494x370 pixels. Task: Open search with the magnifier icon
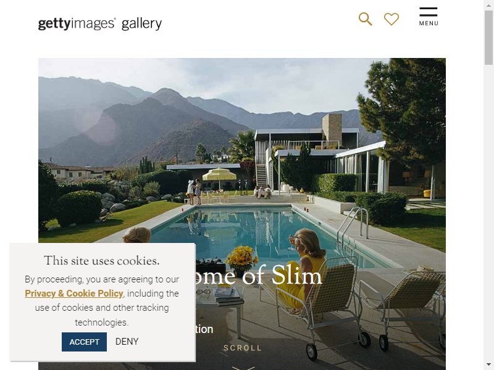[x=365, y=19]
